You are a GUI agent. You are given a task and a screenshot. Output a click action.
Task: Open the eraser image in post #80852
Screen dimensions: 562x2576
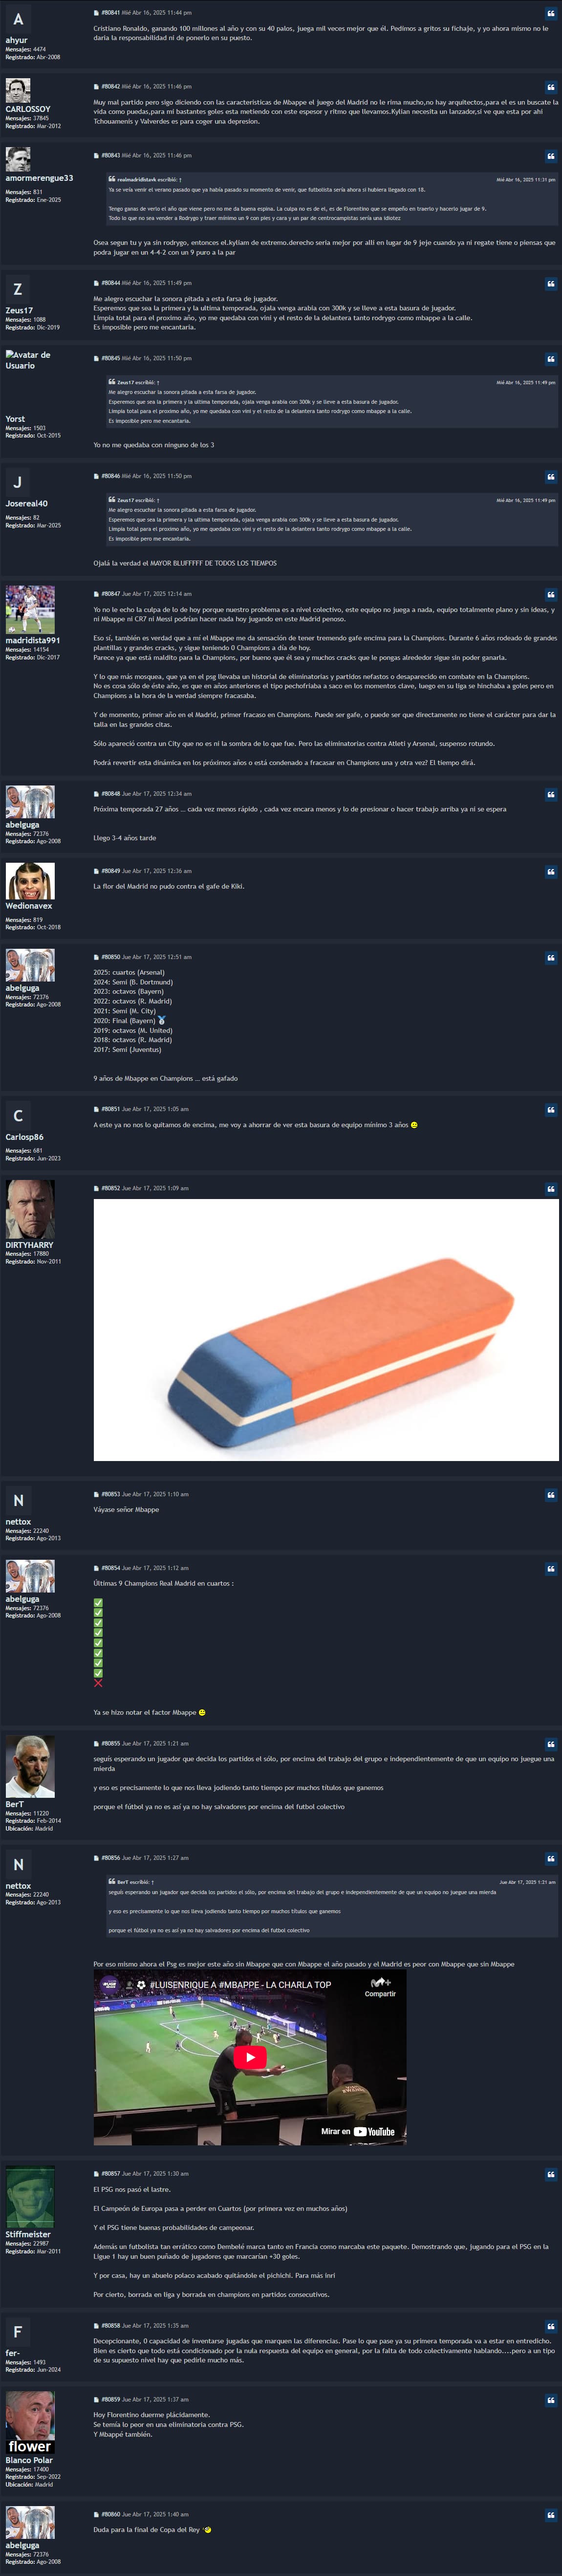(326, 1330)
